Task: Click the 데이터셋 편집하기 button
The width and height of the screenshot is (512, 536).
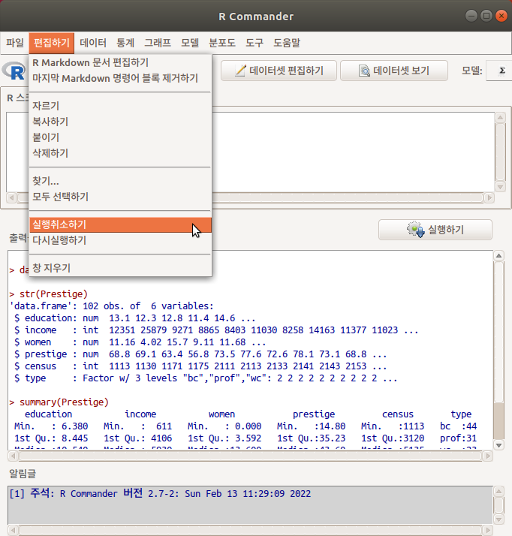Action: [x=279, y=71]
